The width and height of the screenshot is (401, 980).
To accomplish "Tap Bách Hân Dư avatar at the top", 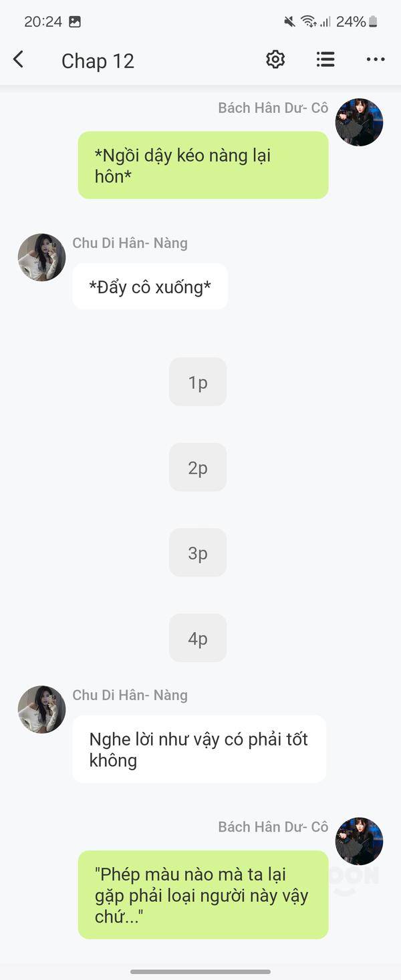I will [x=359, y=122].
